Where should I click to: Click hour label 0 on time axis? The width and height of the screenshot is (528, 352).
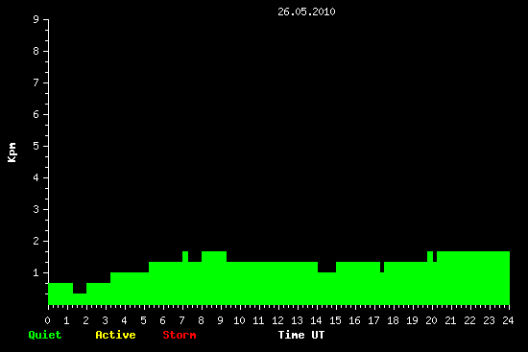(x=47, y=320)
